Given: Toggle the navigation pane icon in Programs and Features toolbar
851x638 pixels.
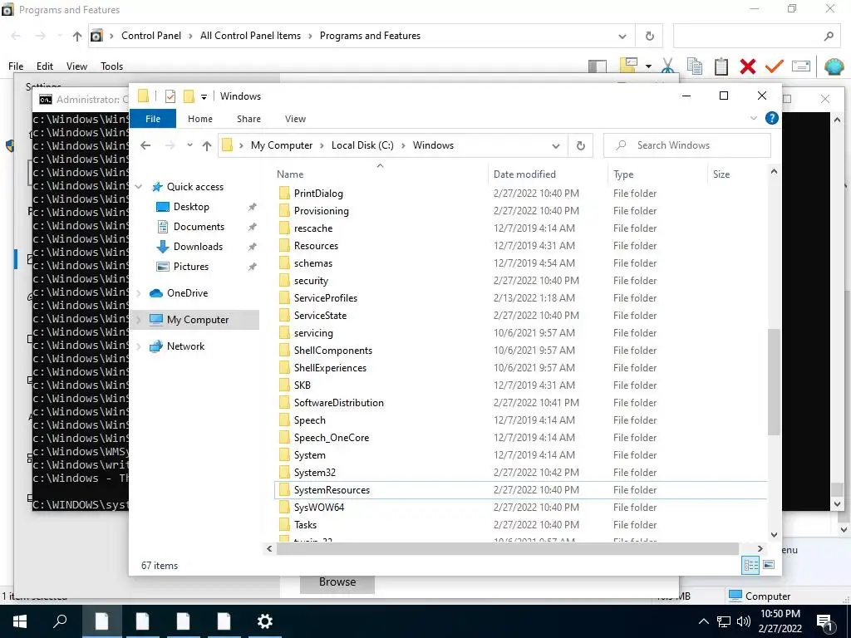Looking at the screenshot, I should [598, 66].
